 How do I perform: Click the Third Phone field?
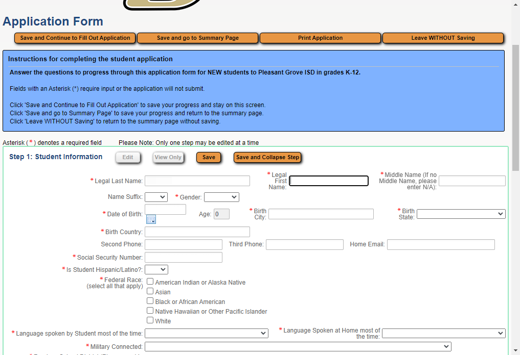click(x=305, y=244)
